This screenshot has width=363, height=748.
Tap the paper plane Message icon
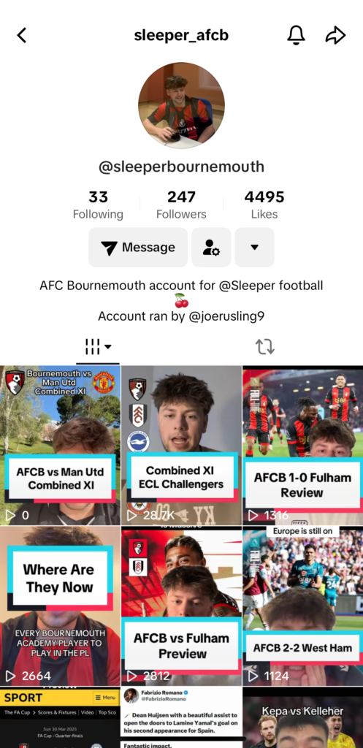109,248
